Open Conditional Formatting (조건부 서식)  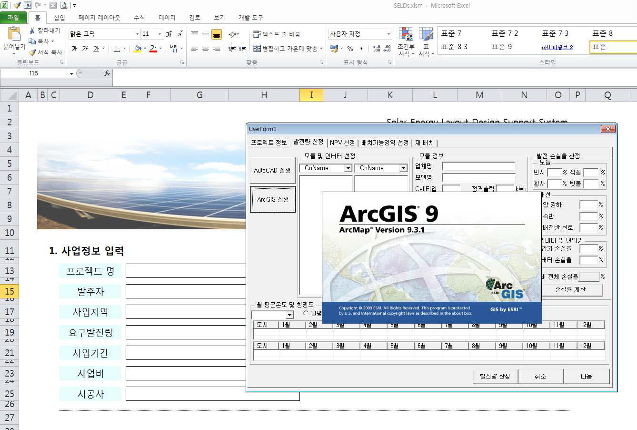click(406, 42)
